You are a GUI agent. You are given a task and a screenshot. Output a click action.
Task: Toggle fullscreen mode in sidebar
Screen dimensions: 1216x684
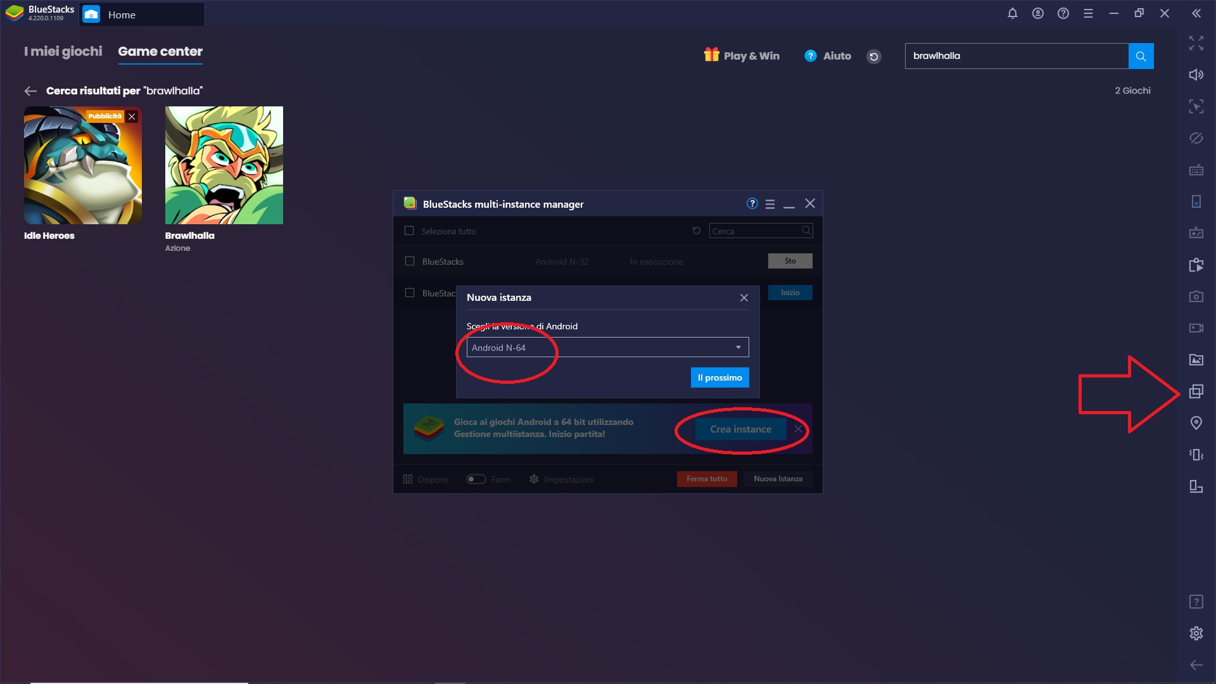click(1196, 43)
